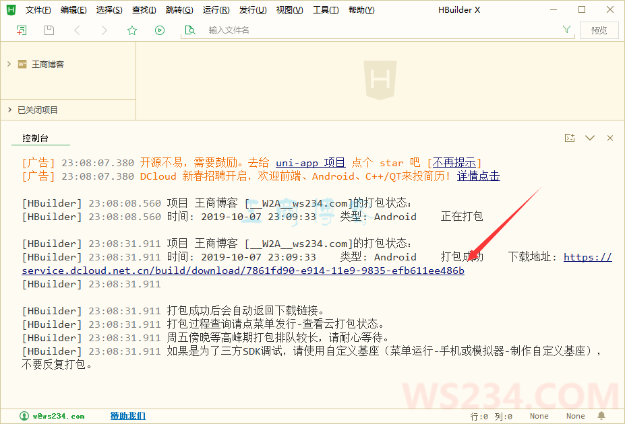Click w@ws234.com account in status bar
Viewport: 625px width, 424px height.
pyautogui.click(x=59, y=416)
